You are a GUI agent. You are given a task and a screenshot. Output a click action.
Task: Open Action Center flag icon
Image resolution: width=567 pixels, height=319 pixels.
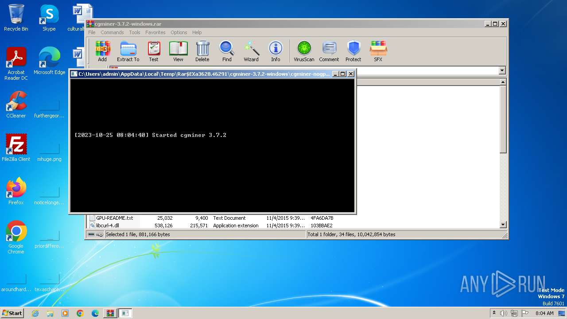coord(524,313)
